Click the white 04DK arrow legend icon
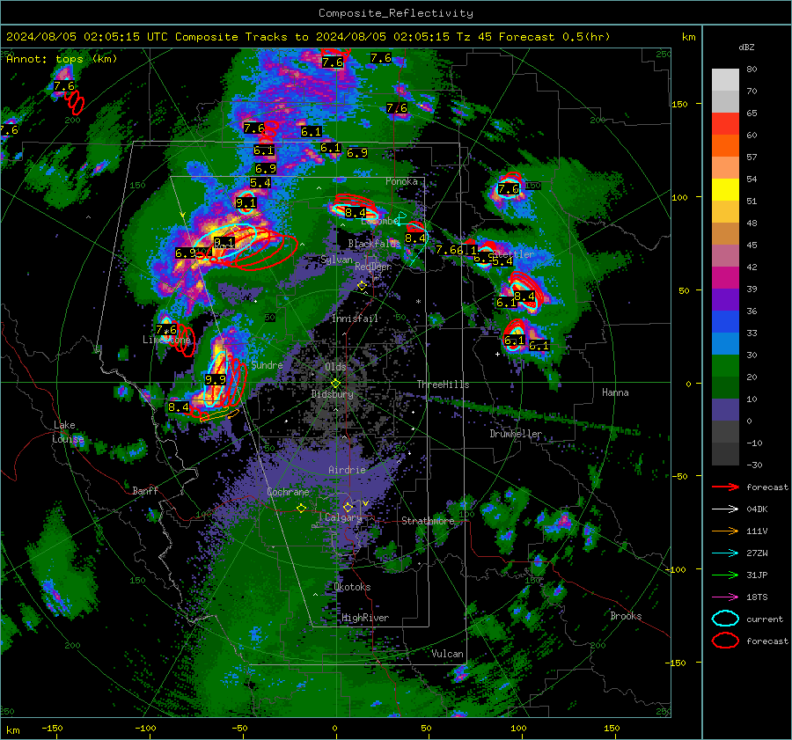The height and width of the screenshot is (740, 792). coord(725,509)
